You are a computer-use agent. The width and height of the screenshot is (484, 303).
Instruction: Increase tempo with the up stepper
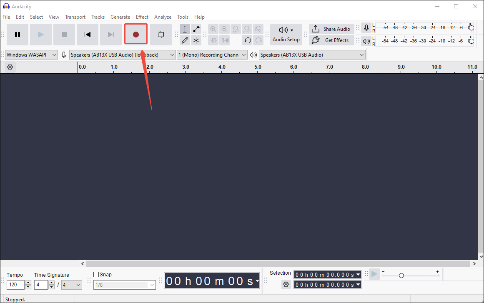pyautogui.click(x=28, y=283)
